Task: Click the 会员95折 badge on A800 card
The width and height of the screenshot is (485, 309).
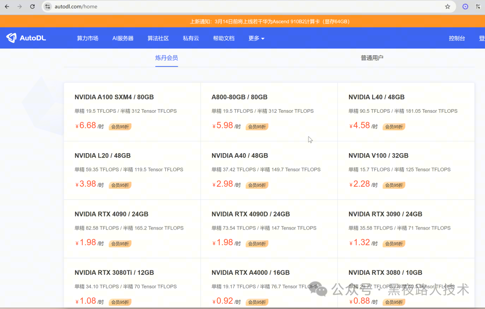Action: (x=257, y=127)
